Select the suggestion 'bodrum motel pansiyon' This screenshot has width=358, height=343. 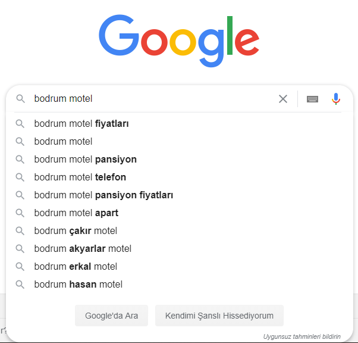pyautogui.click(x=179, y=160)
